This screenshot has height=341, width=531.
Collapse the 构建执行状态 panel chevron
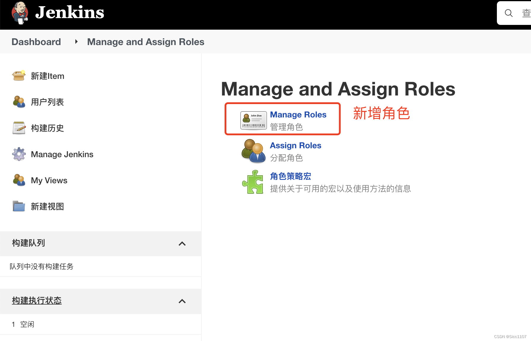click(182, 301)
